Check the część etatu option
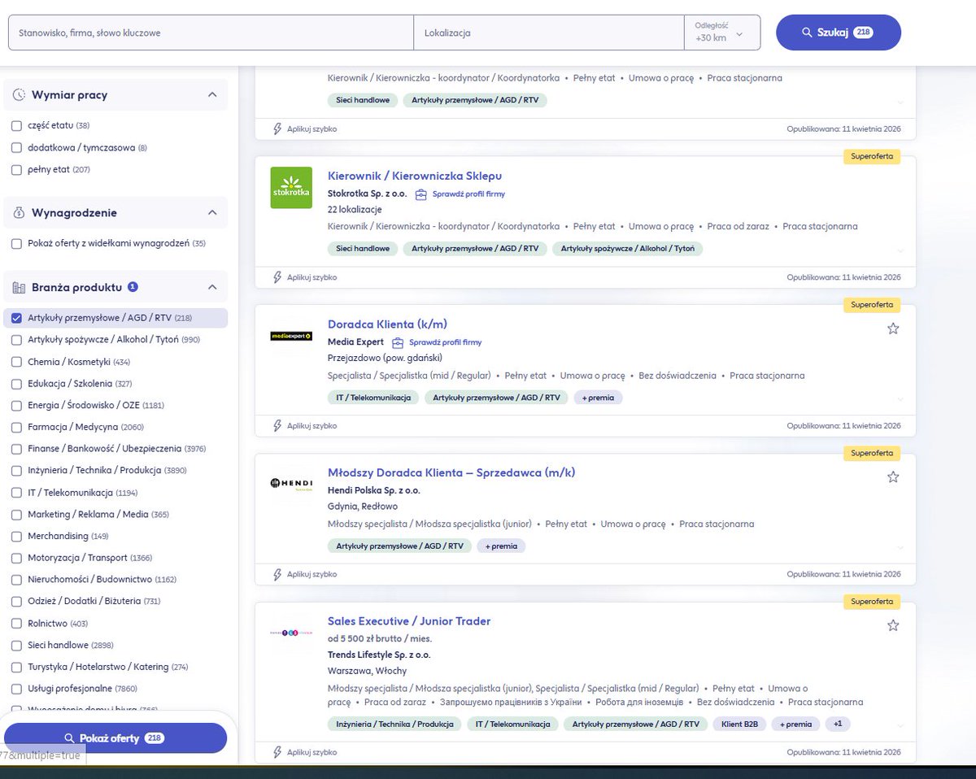 coord(16,125)
